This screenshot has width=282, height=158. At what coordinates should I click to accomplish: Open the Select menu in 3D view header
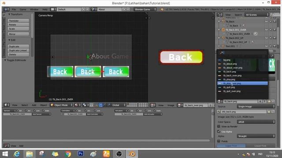tap(25, 105)
